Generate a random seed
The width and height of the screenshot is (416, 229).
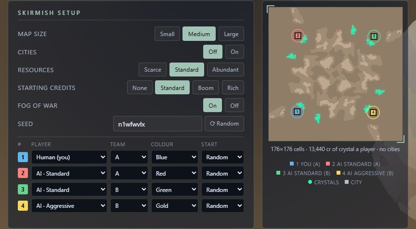pos(224,124)
